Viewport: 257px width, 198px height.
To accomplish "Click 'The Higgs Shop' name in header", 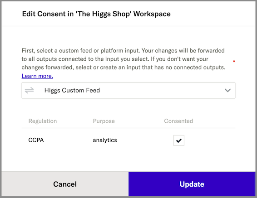I will [104, 14].
